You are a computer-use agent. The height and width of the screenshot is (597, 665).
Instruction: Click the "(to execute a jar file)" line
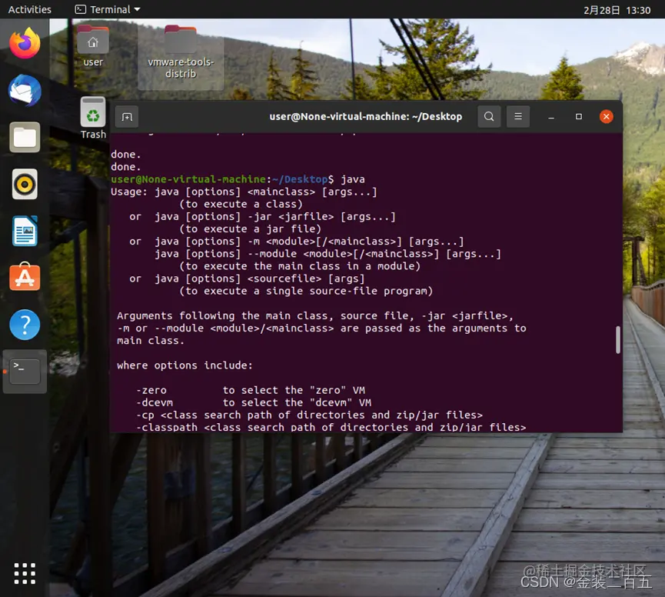[250, 228]
